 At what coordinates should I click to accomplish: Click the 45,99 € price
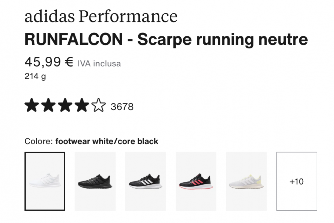tap(49, 62)
